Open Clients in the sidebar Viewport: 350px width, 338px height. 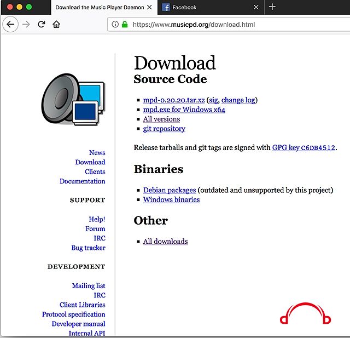[95, 171]
